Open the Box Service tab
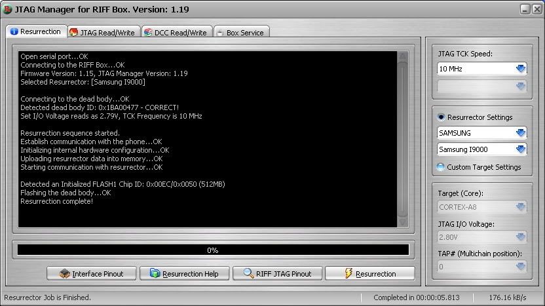545x306 pixels. 242,32
